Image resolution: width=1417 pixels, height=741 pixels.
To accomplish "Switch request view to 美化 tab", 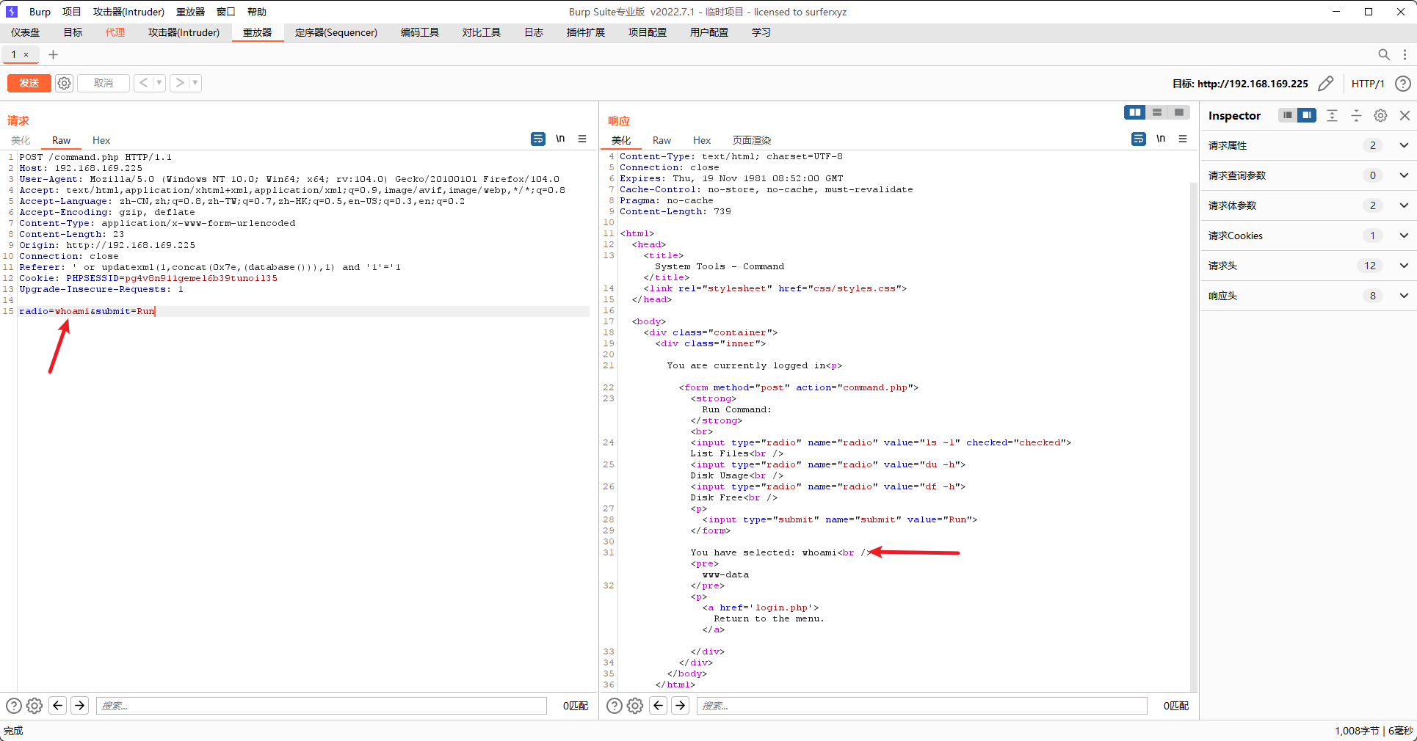I will click(x=21, y=140).
